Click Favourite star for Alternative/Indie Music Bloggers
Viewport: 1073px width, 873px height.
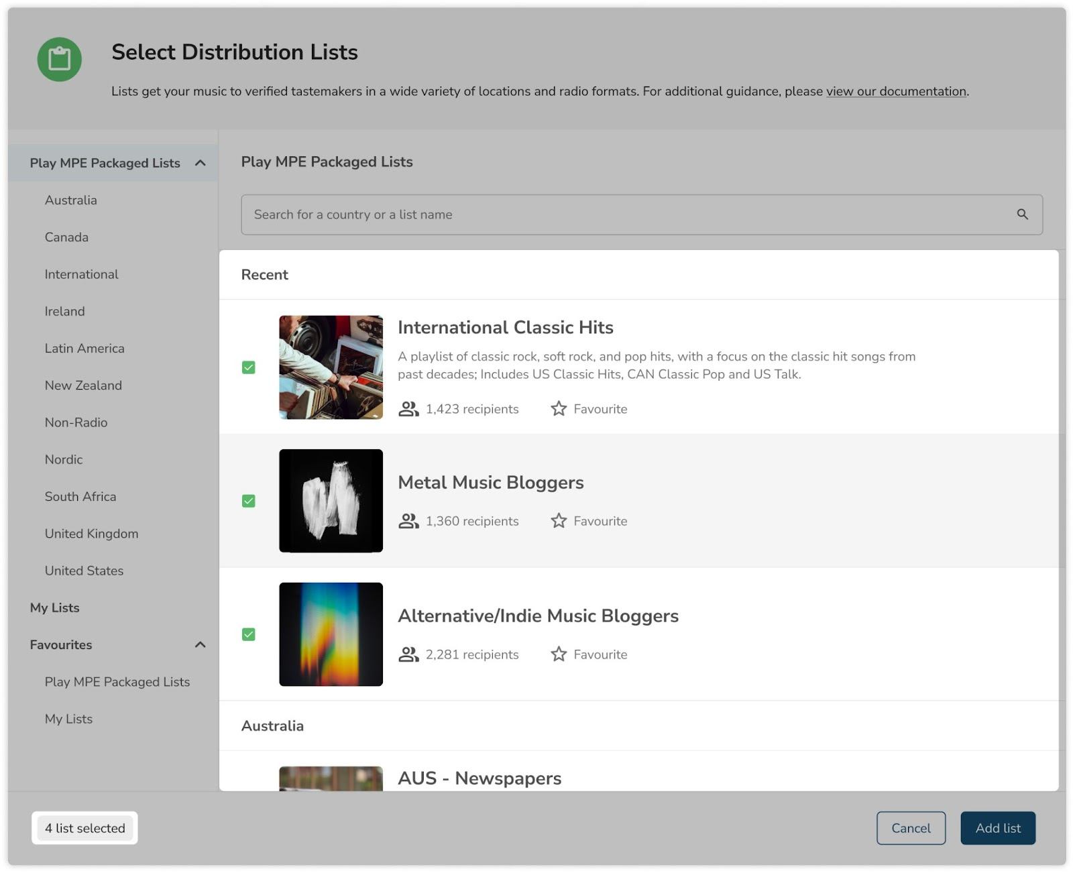(559, 654)
